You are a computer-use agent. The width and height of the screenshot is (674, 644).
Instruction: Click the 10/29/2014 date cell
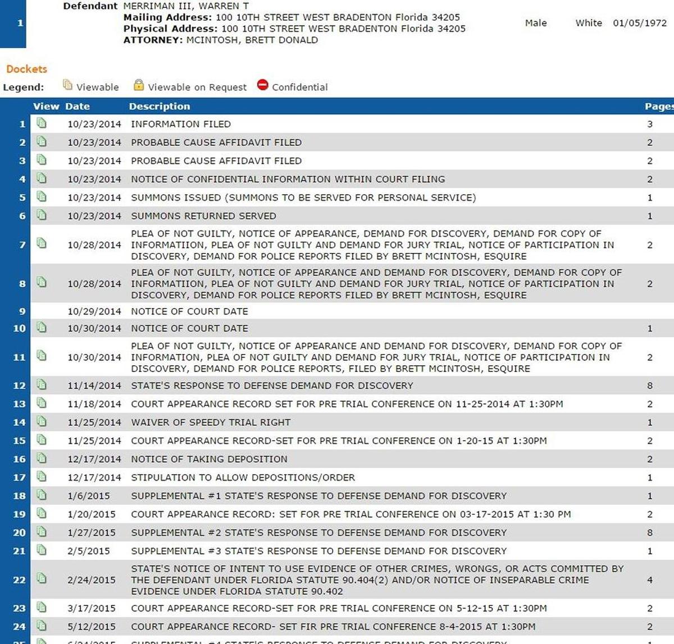(94, 311)
